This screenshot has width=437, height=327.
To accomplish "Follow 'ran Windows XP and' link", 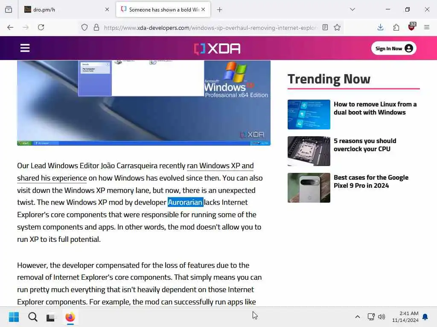I will tap(220, 166).
